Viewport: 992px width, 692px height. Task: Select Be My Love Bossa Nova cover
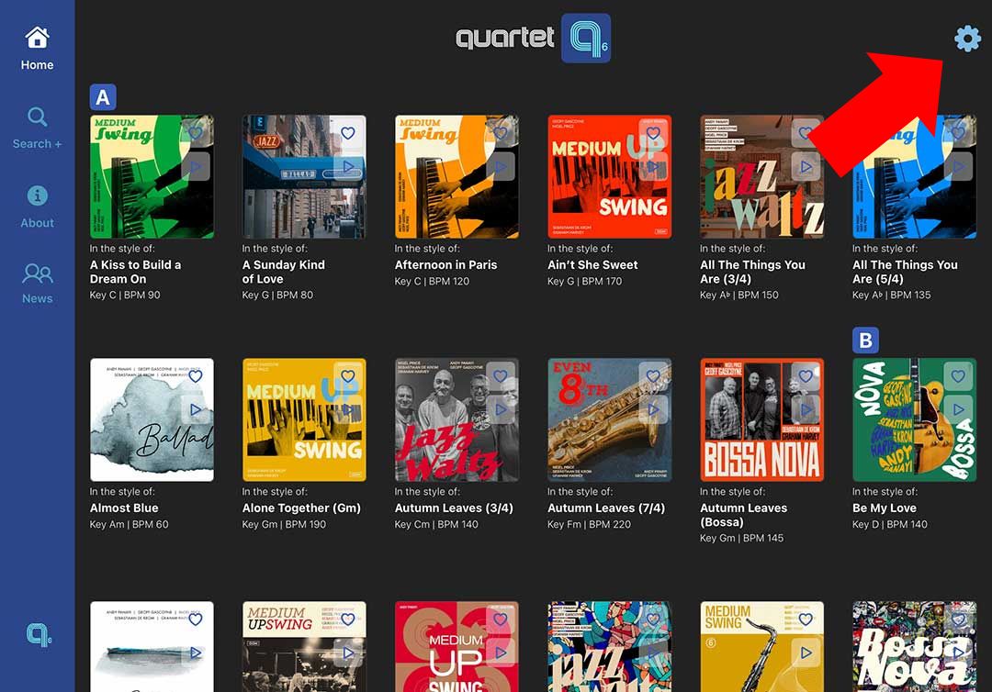[x=914, y=419]
